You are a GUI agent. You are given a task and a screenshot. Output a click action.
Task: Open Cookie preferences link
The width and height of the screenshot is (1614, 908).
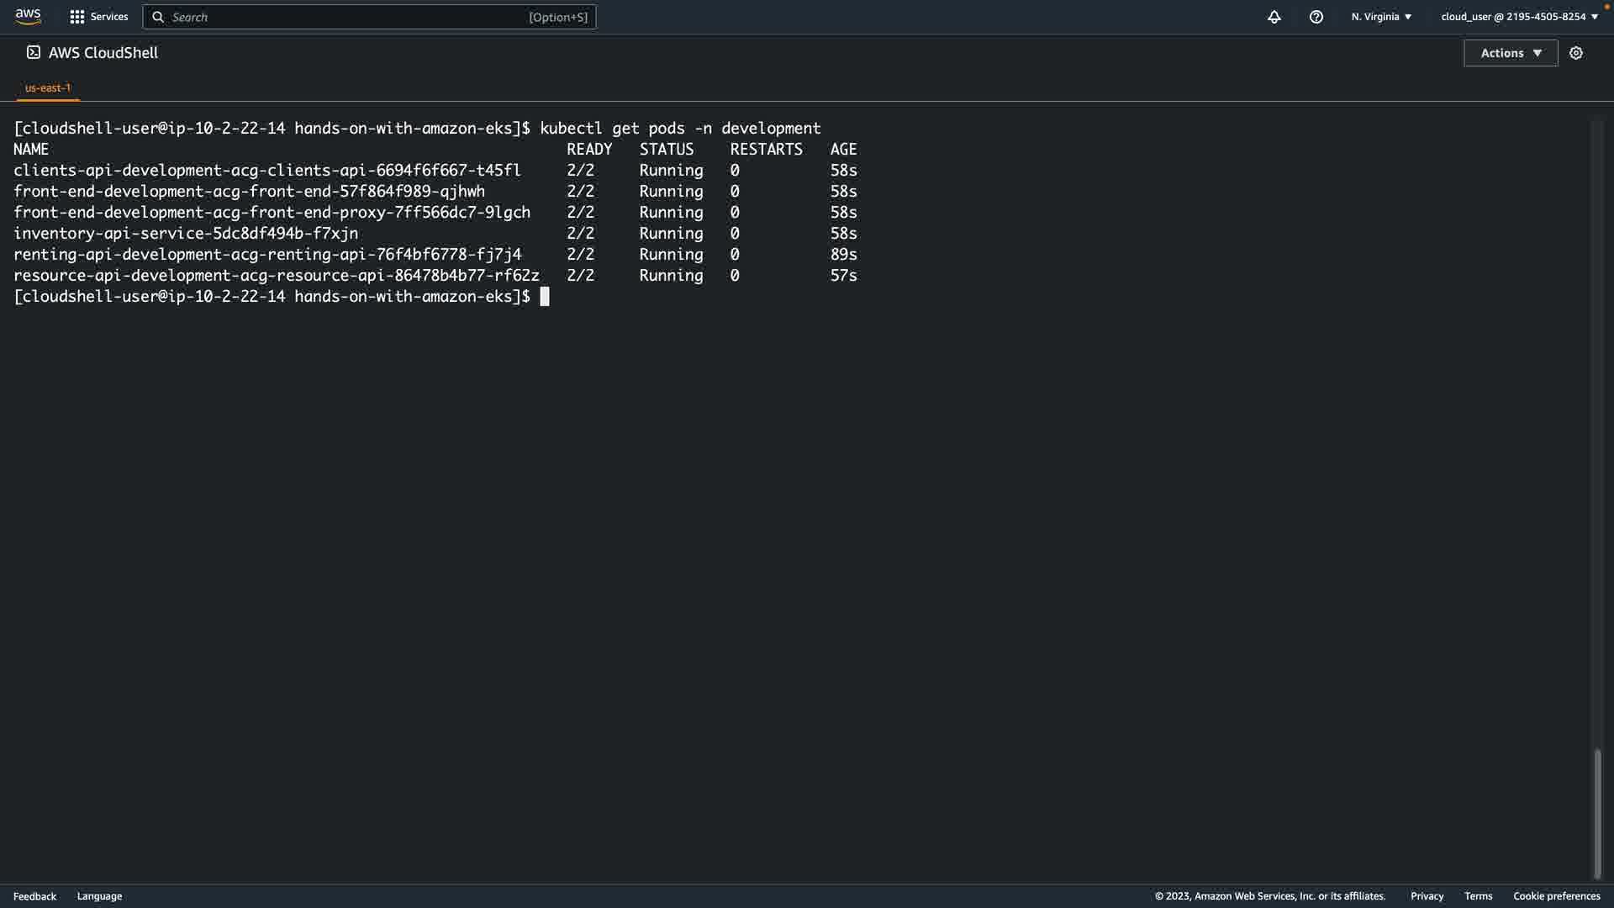coord(1556,896)
